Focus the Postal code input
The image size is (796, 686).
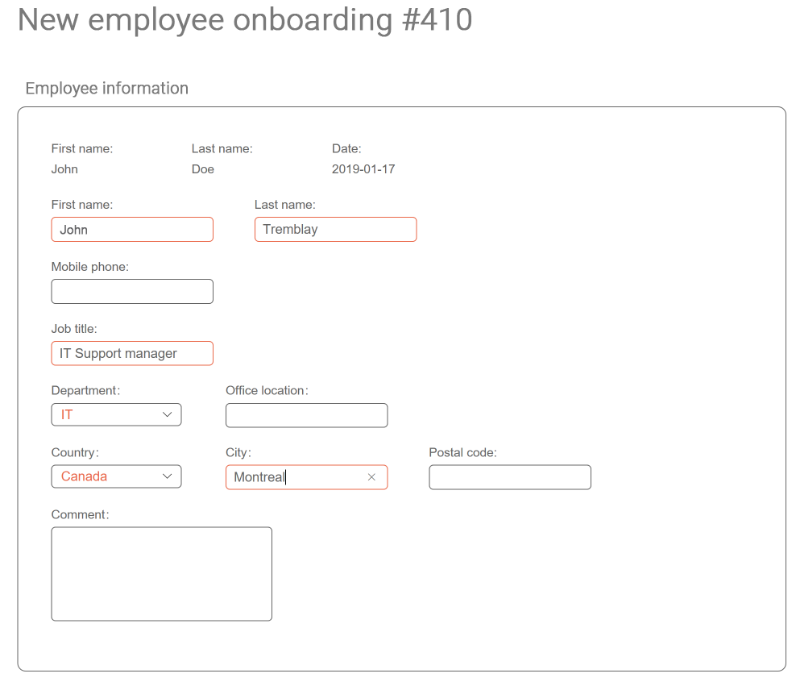pyautogui.click(x=509, y=477)
